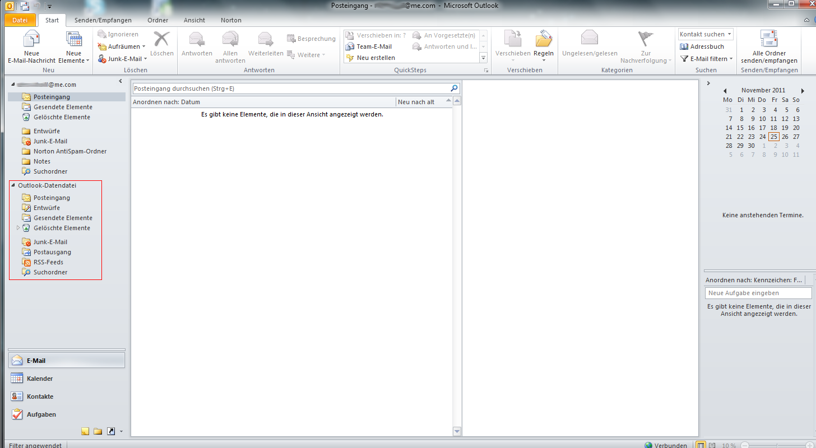
Task: Collapse the @me.com account folder tree
Action: pos(13,85)
